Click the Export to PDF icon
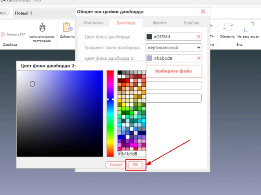 coord(3,34)
